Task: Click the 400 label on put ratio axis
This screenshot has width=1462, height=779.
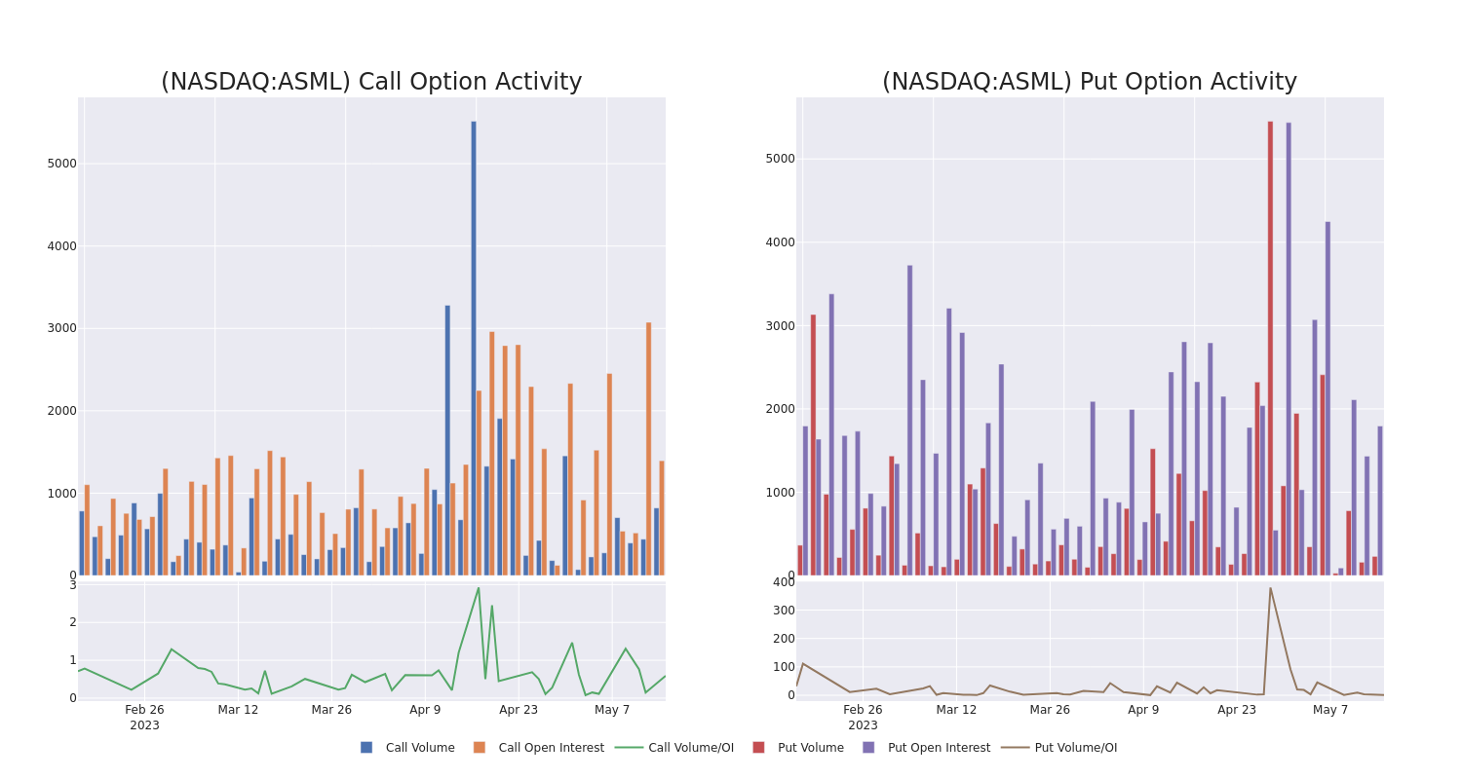Action: coord(784,582)
